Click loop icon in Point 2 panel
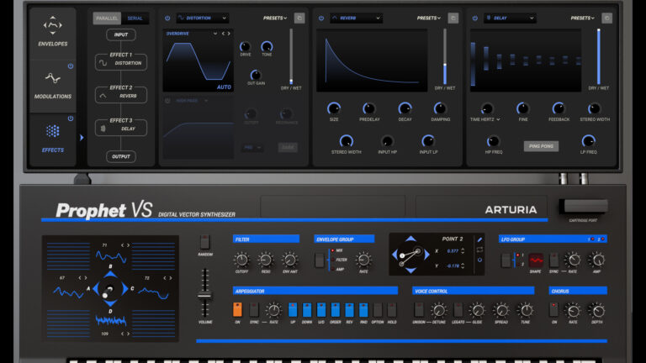 479,250
